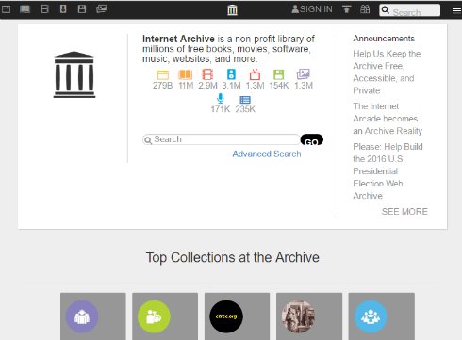Open the red TV icon (1.3M)
The image size is (462, 340).
(x=255, y=74)
